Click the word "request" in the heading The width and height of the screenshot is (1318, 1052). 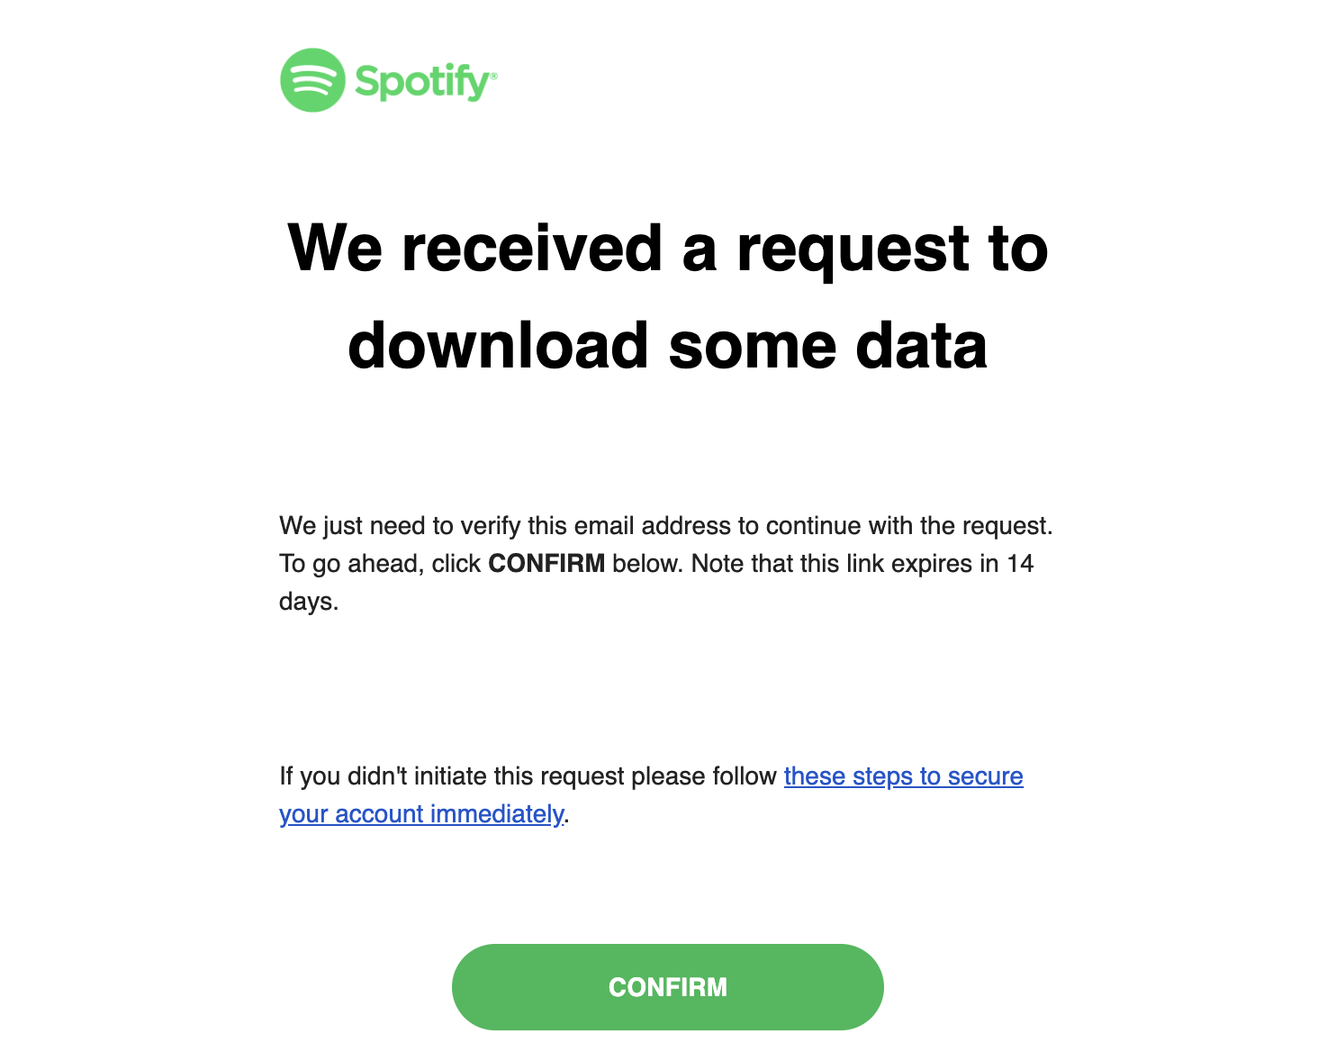(x=853, y=248)
